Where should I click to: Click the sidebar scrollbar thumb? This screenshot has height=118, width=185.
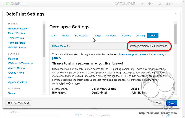pos(44,41)
